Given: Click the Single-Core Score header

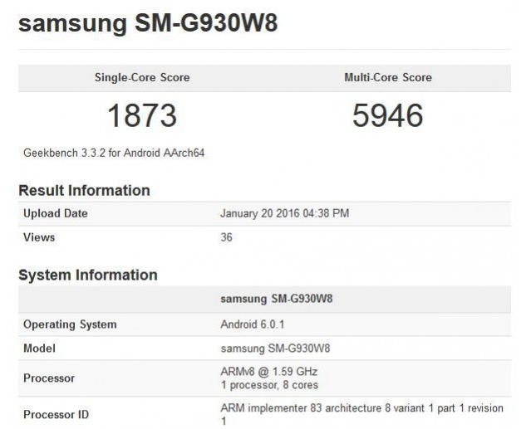Looking at the screenshot, I should pos(141,78).
